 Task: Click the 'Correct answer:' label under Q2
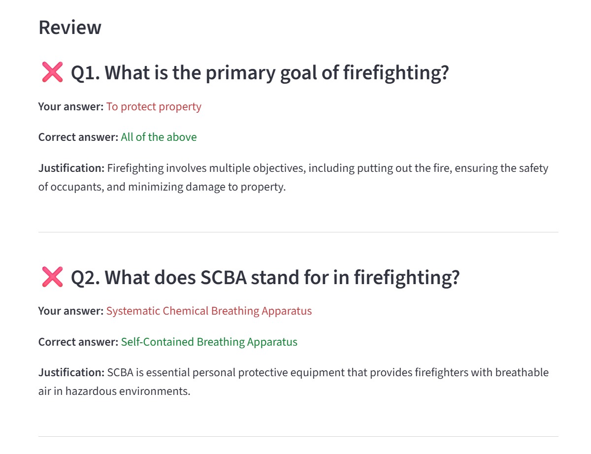[x=78, y=342]
